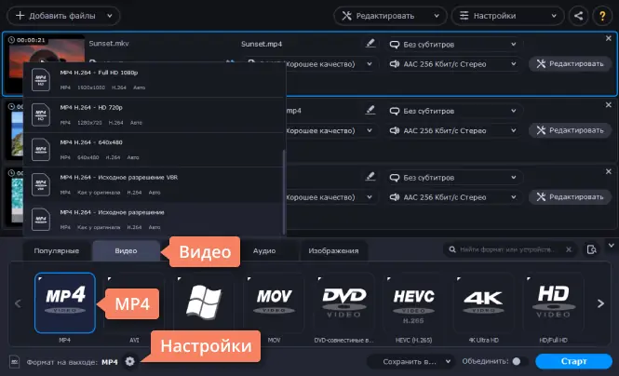This screenshot has height=376, width=619.
Task: Select the Windows WMV format icon
Action: point(204,303)
